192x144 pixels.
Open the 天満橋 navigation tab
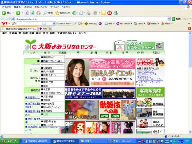tap(62, 53)
